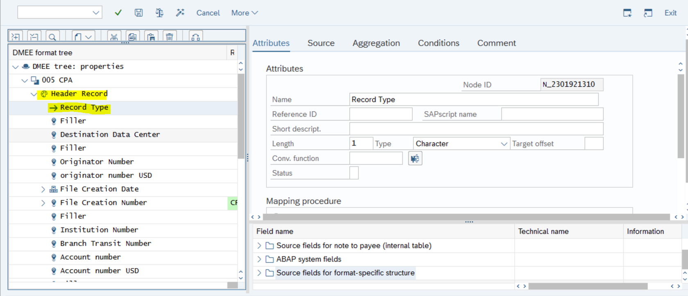
Task: Click the Length field showing 1
Action: 361,143
